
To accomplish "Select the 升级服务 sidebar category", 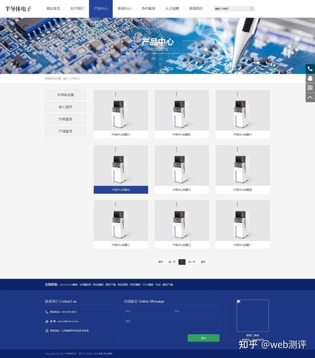I will click(66, 119).
